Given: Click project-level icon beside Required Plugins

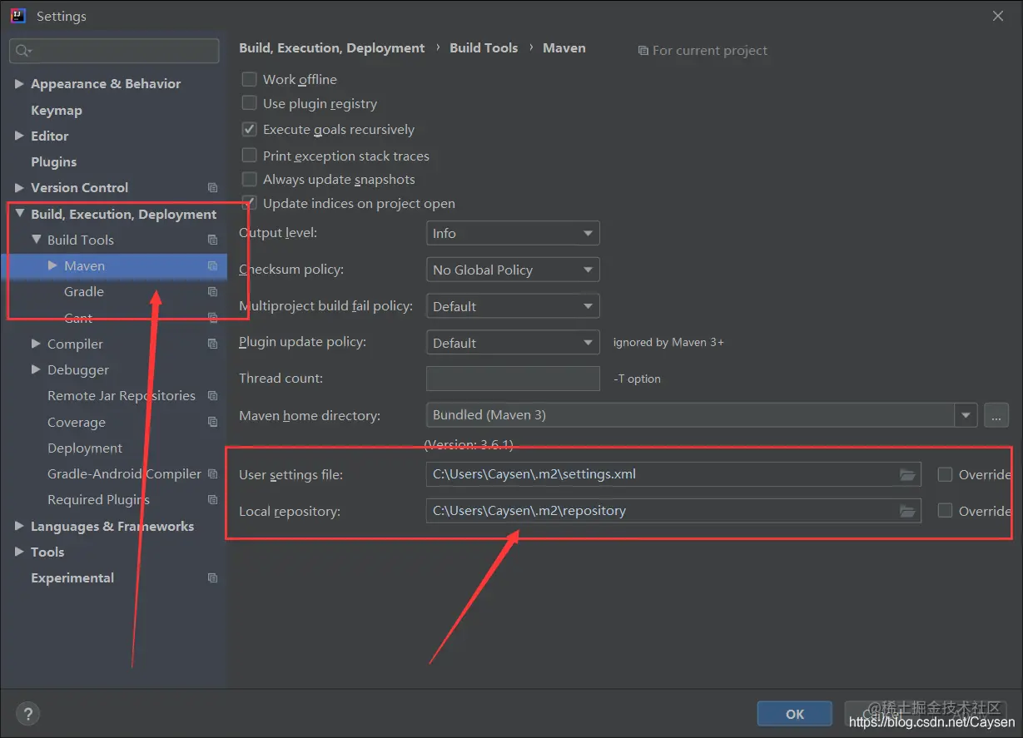Looking at the screenshot, I should click(x=212, y=500).
